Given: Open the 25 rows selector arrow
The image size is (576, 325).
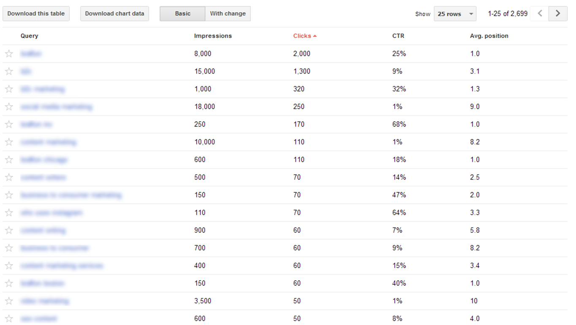Looking at the screenshot, I should pyautogui.click(x=470, y=14).
